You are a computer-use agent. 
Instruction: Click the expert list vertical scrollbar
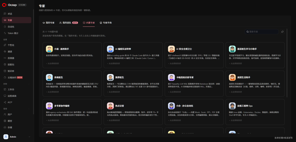pos(287,63)
